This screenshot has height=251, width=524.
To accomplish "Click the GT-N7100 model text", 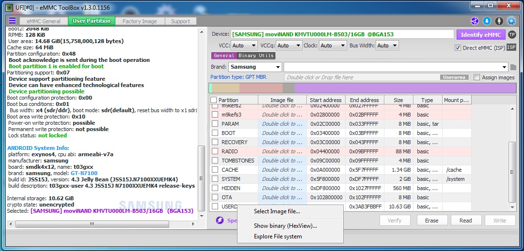I will (84, 173).
